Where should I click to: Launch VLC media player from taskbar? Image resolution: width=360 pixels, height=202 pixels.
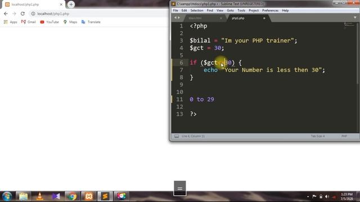(x=40, y=196)
